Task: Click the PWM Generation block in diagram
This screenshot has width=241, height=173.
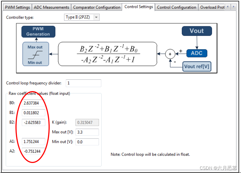Action: coord(38,32)
